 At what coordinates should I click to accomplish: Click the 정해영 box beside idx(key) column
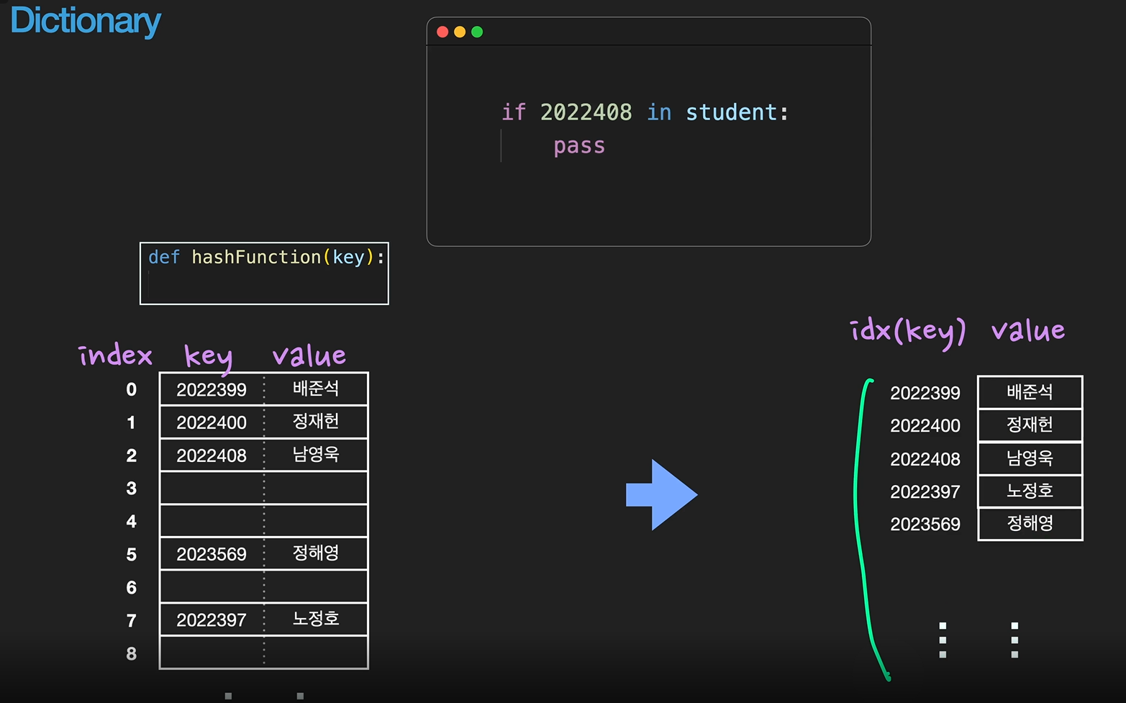(1030, 524)
